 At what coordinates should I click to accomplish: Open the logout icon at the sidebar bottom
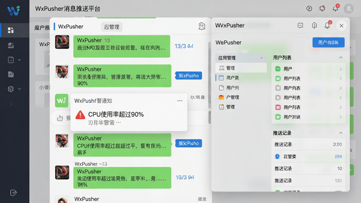(x=13, y=193)
